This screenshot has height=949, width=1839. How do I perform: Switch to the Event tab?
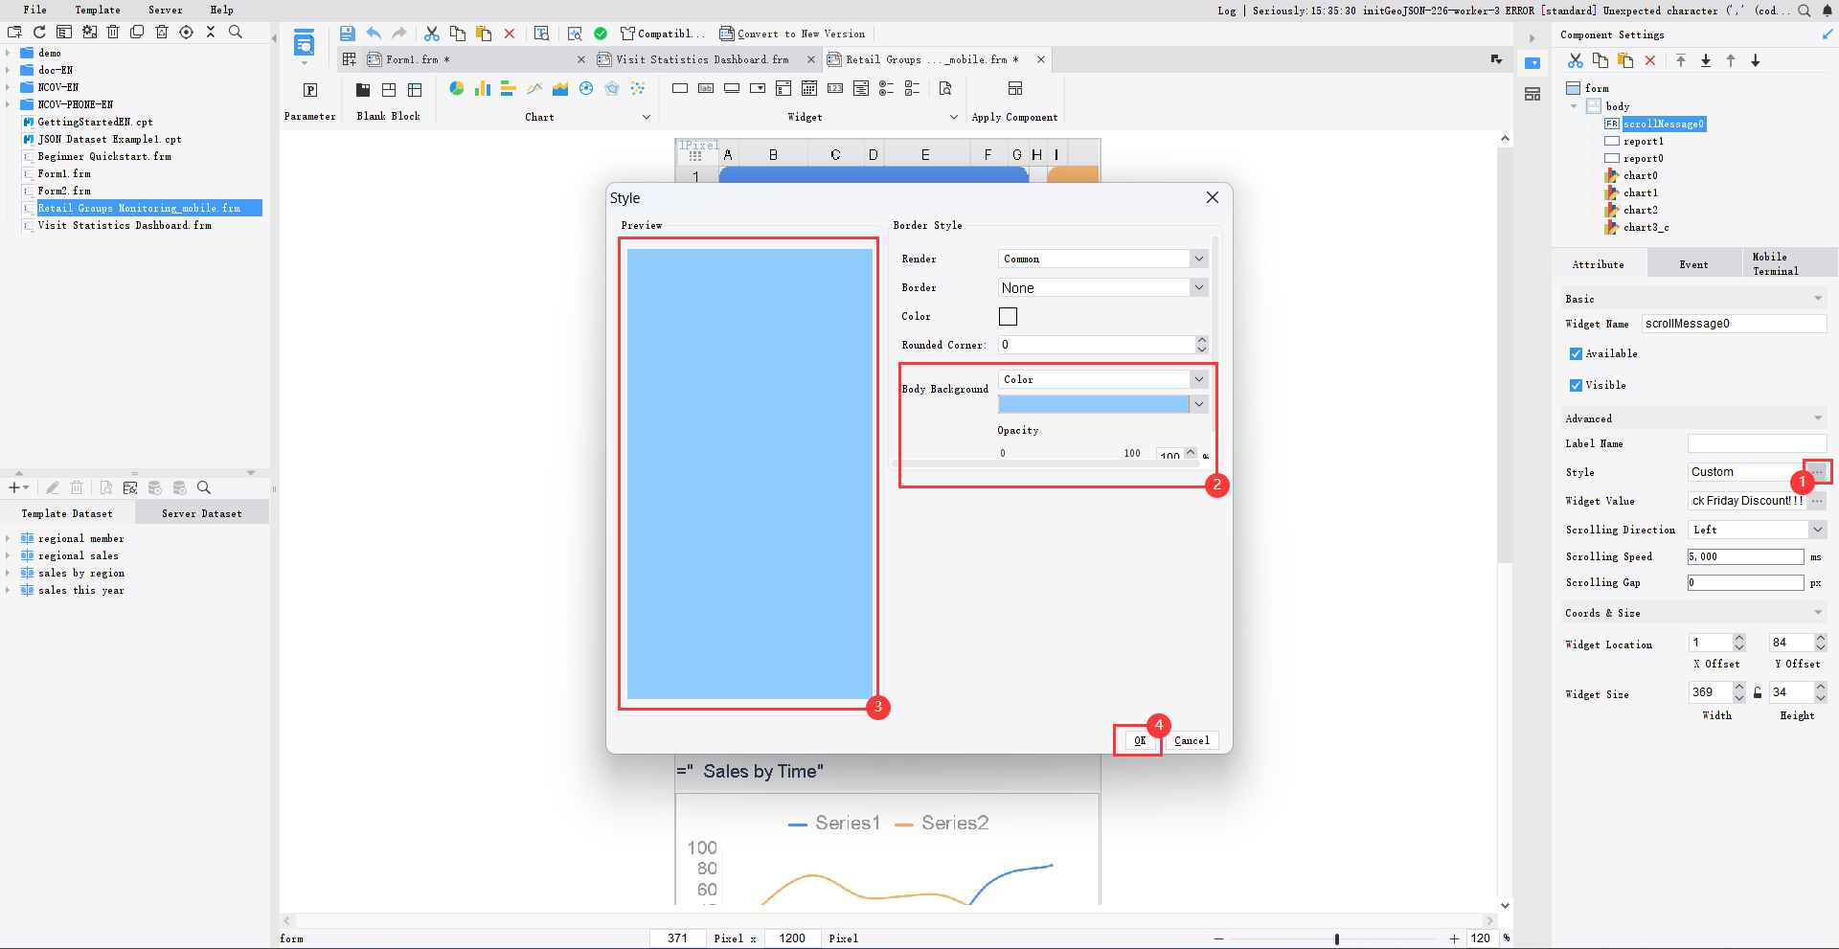(1693, 264)
